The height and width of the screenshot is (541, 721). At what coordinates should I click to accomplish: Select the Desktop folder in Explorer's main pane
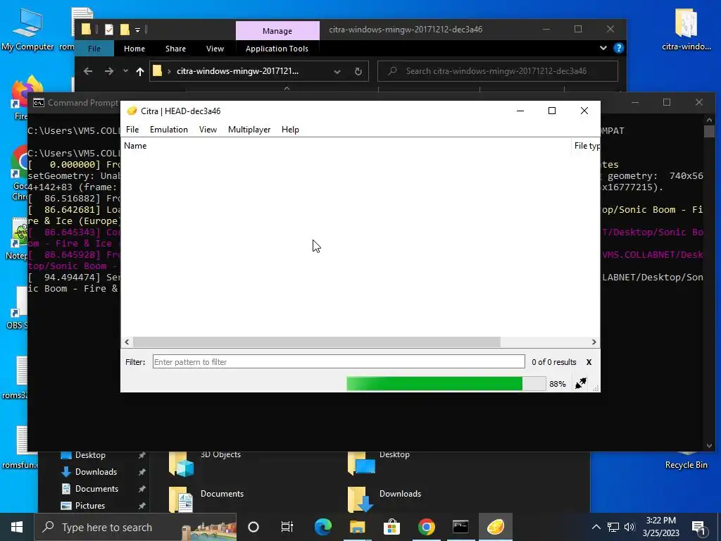click(378, 462)
